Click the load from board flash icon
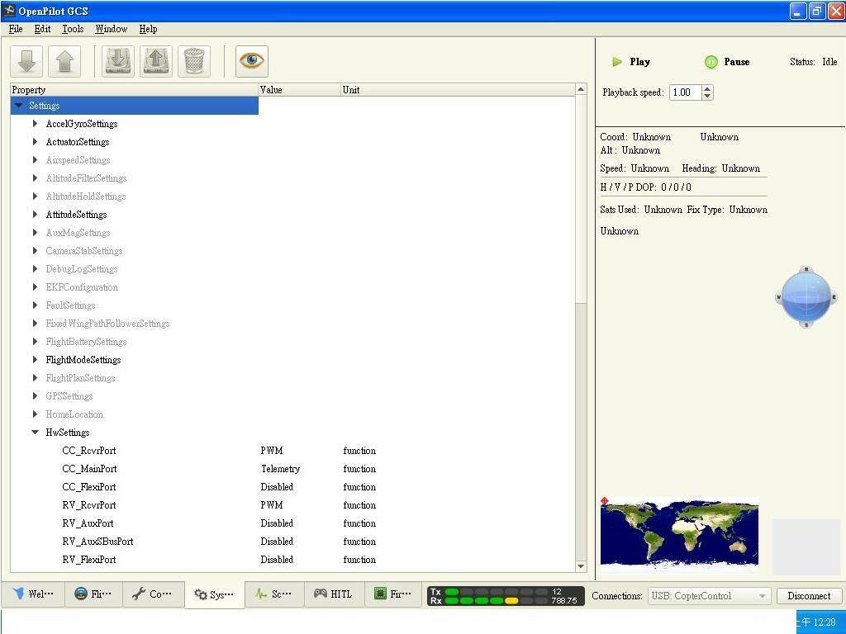The image size is (846, 634). click(x=118, y=61)
